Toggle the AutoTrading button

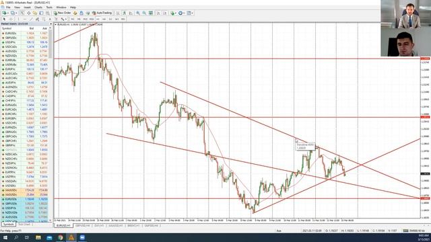102,13
